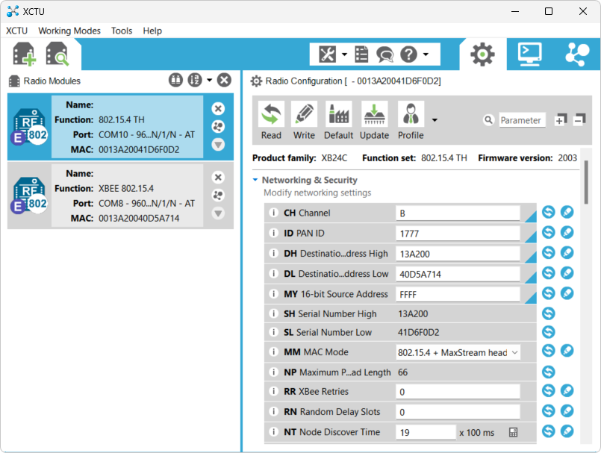Open the Tools menu
The image size is (601, 453).
tap(122, 31)
